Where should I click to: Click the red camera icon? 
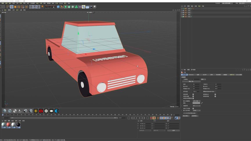click(41, 111)
